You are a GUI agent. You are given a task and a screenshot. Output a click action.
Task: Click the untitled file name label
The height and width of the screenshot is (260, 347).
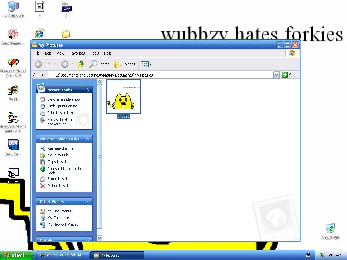click(x=123, y=116)
